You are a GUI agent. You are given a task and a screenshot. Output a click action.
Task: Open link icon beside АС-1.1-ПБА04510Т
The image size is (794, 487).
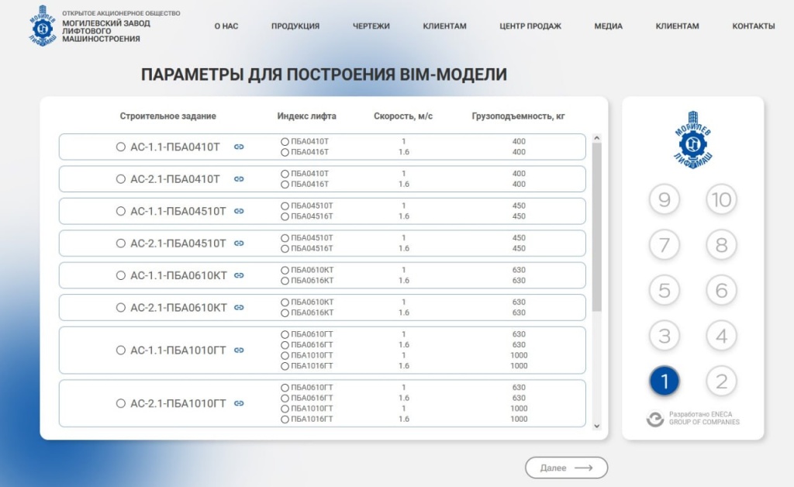click(x=239, y=211)
